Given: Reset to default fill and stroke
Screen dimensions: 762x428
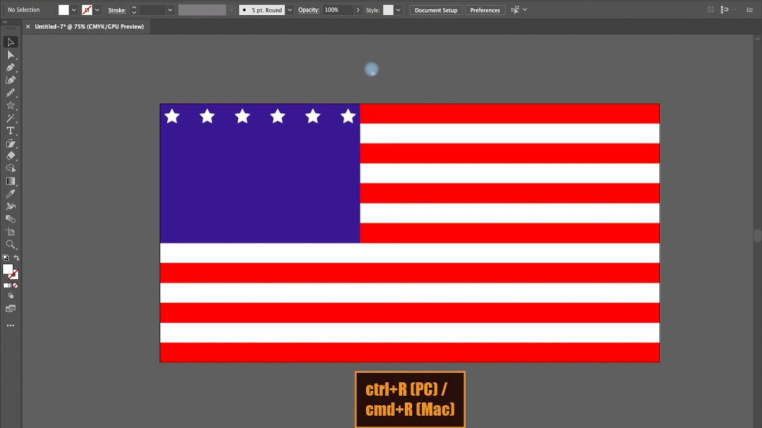Looking at the screenshot, I should pos(6,258).
